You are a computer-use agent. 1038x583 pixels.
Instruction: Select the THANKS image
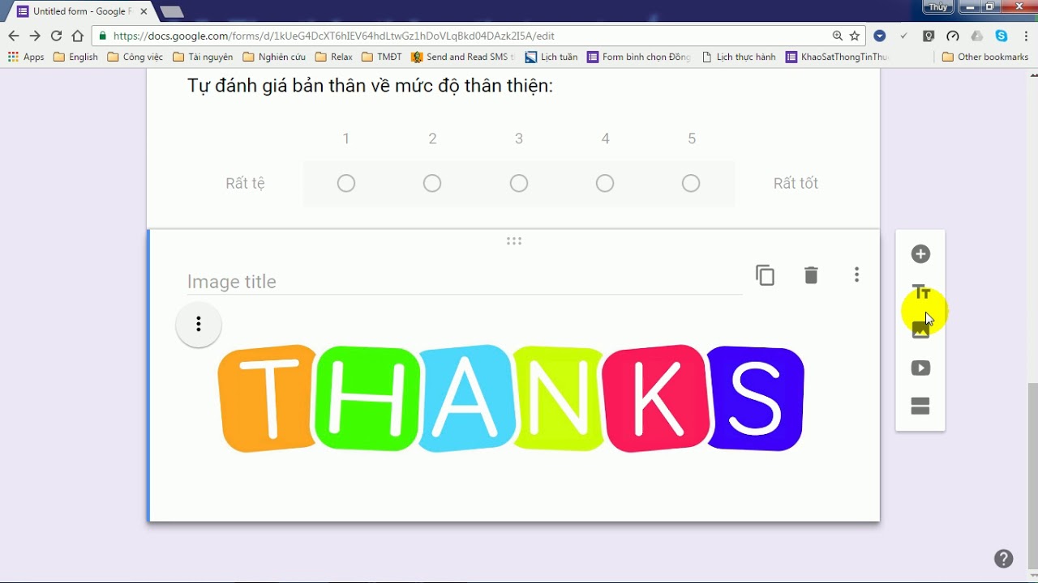(x=511, y=398)
